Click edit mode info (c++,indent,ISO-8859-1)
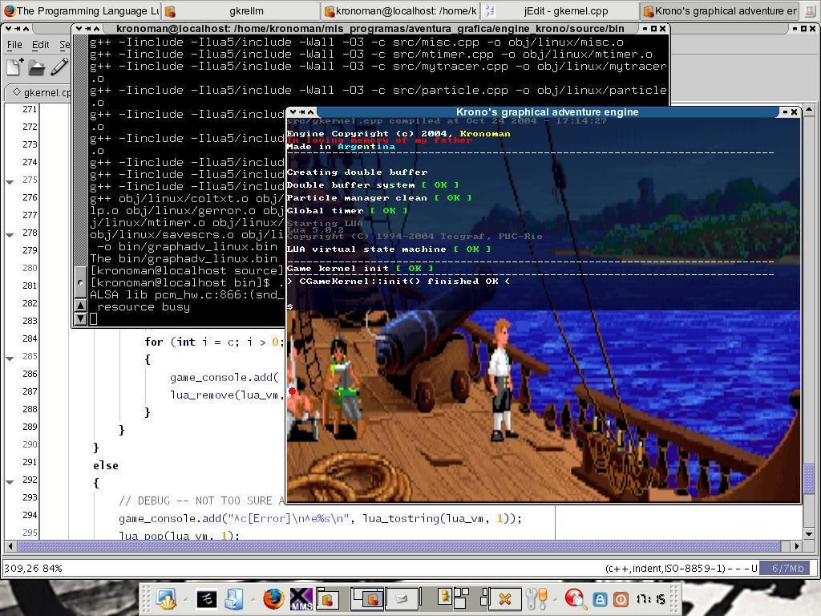 (665, 569)
